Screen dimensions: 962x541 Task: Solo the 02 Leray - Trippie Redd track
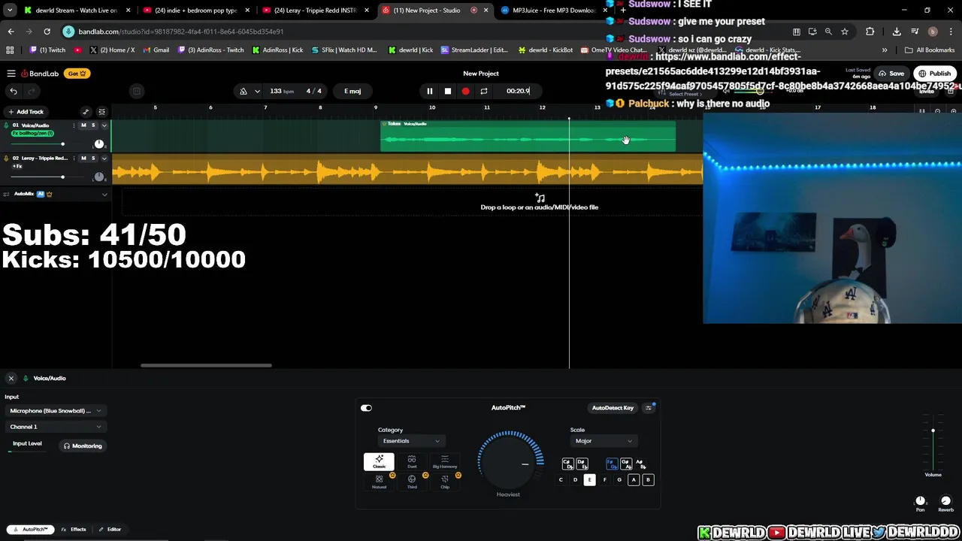coord(93,159)
